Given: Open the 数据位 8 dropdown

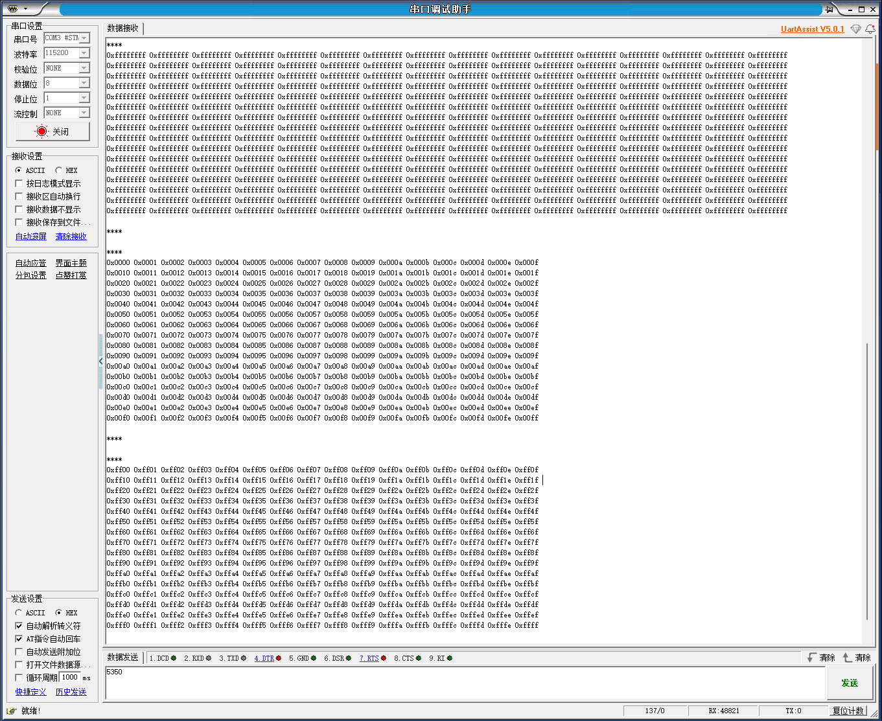Looking at the screenshot, I should pos(84,83).
